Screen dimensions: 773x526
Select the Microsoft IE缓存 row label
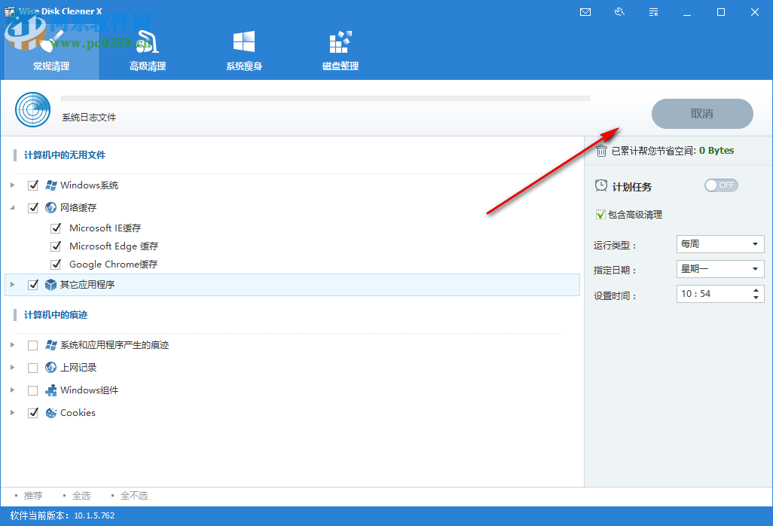coord(105,228)
